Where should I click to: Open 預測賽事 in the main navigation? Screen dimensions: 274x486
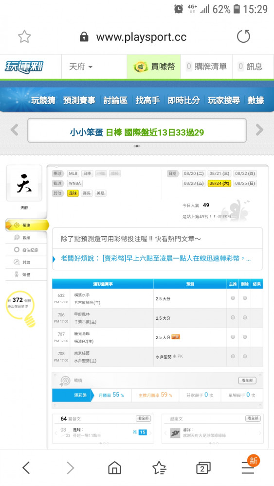click(x=79, y=100)
